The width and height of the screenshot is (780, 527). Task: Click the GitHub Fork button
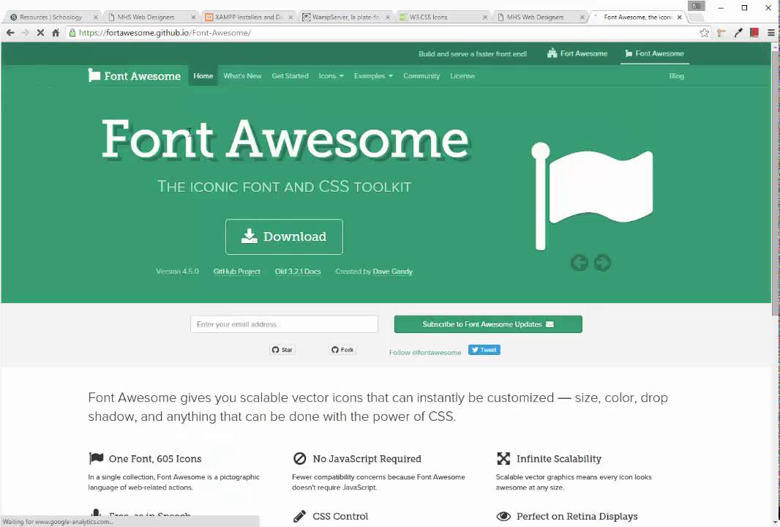coord(342,350)
